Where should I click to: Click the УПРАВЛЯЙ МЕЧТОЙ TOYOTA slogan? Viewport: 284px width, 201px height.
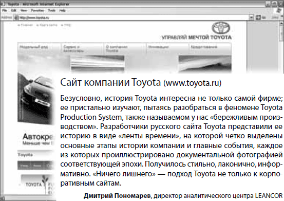coord(197,38)
